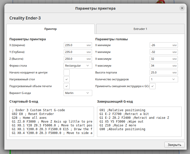Click the X (Ширина) input field
Screen dimensions: 190x154
pyautogui.click(x=78, y=45)
